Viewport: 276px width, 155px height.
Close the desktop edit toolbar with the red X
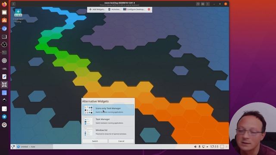[x=149, y=9]
